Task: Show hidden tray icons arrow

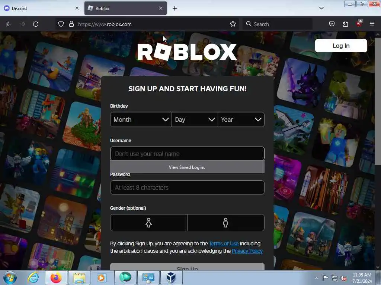Action: click(x=316, y=278)
